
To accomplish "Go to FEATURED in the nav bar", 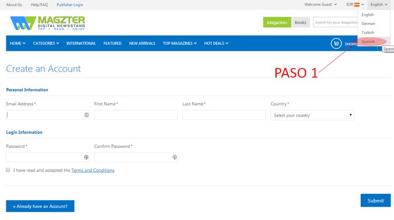I will (112, 43).
